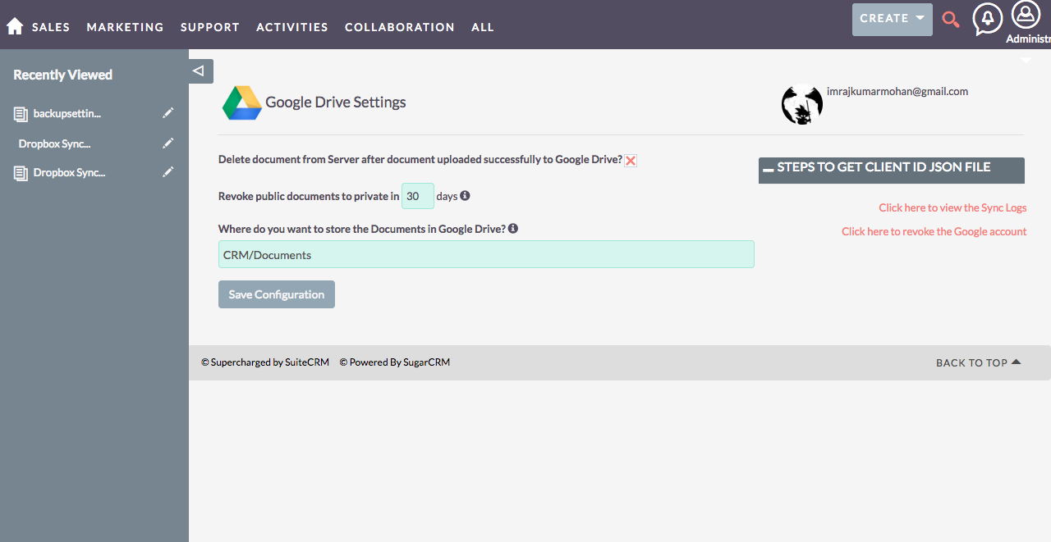Open the SALES menu
This screenshot has height=542, width=1051.
point(51,27)
